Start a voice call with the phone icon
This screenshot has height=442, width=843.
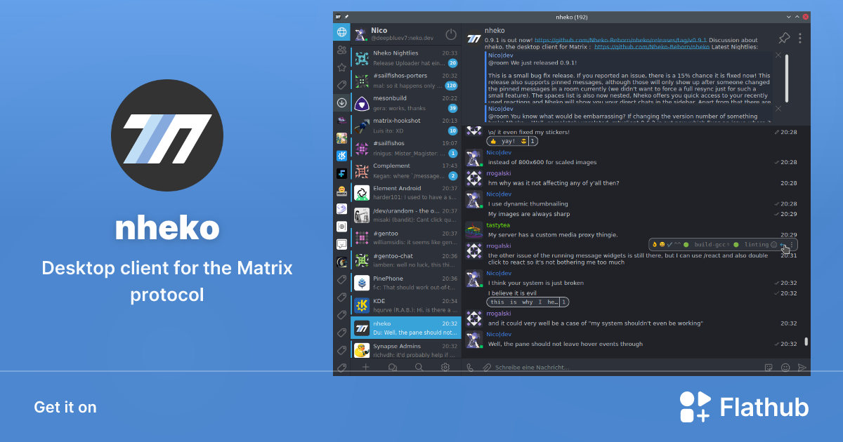pos(469,367)
